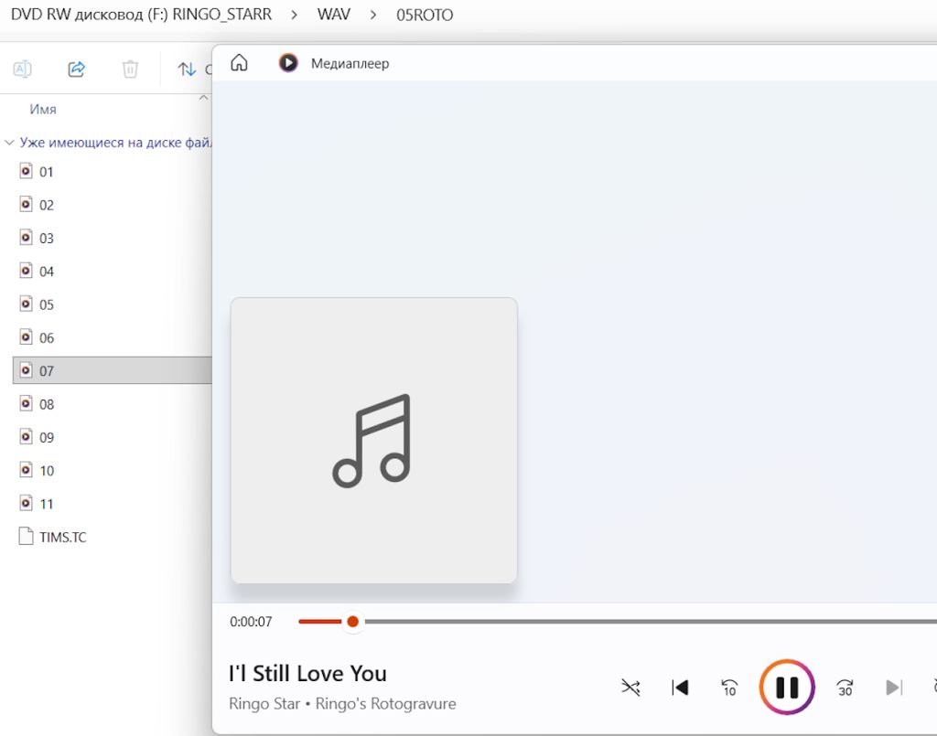Click the Media Player app logo
937x736 pixels.
click(288, 63)
